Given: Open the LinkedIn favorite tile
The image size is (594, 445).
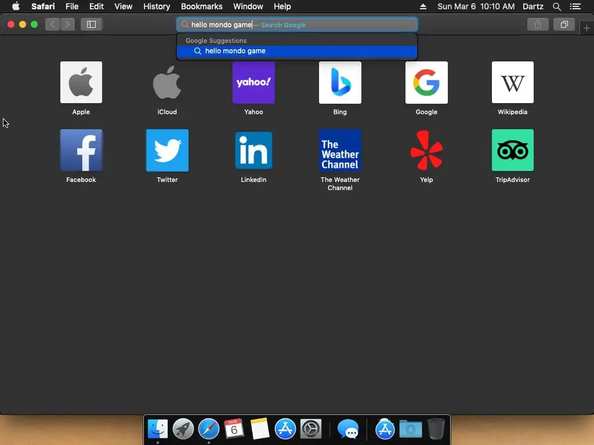Looking at the screenshot, I should point(253,150).
